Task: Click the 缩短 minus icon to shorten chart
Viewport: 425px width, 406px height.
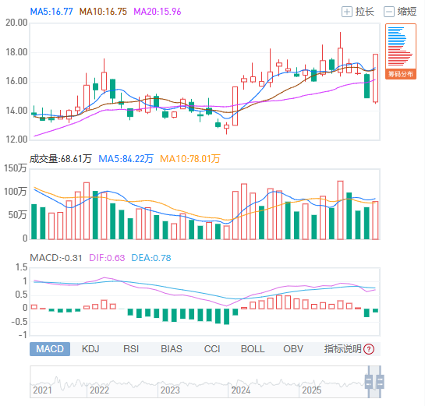Action: point(388,12)
